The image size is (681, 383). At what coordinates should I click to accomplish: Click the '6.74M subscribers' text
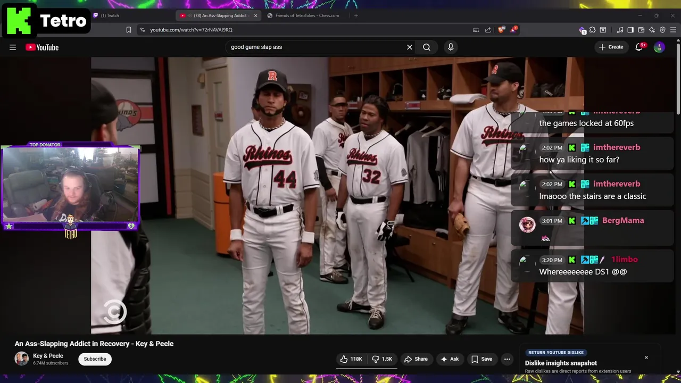51,363
